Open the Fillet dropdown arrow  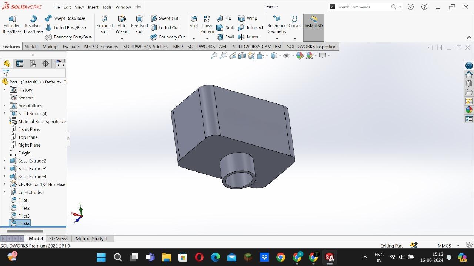[x=194, y=39]
